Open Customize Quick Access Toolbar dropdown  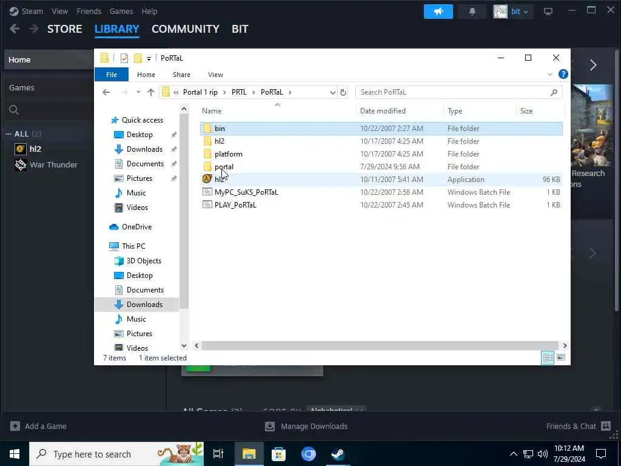(x=149, y=59)
